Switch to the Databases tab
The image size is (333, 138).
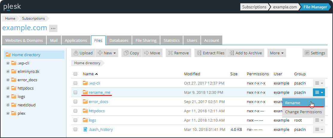pyautogui.click(x=119, y=40)
